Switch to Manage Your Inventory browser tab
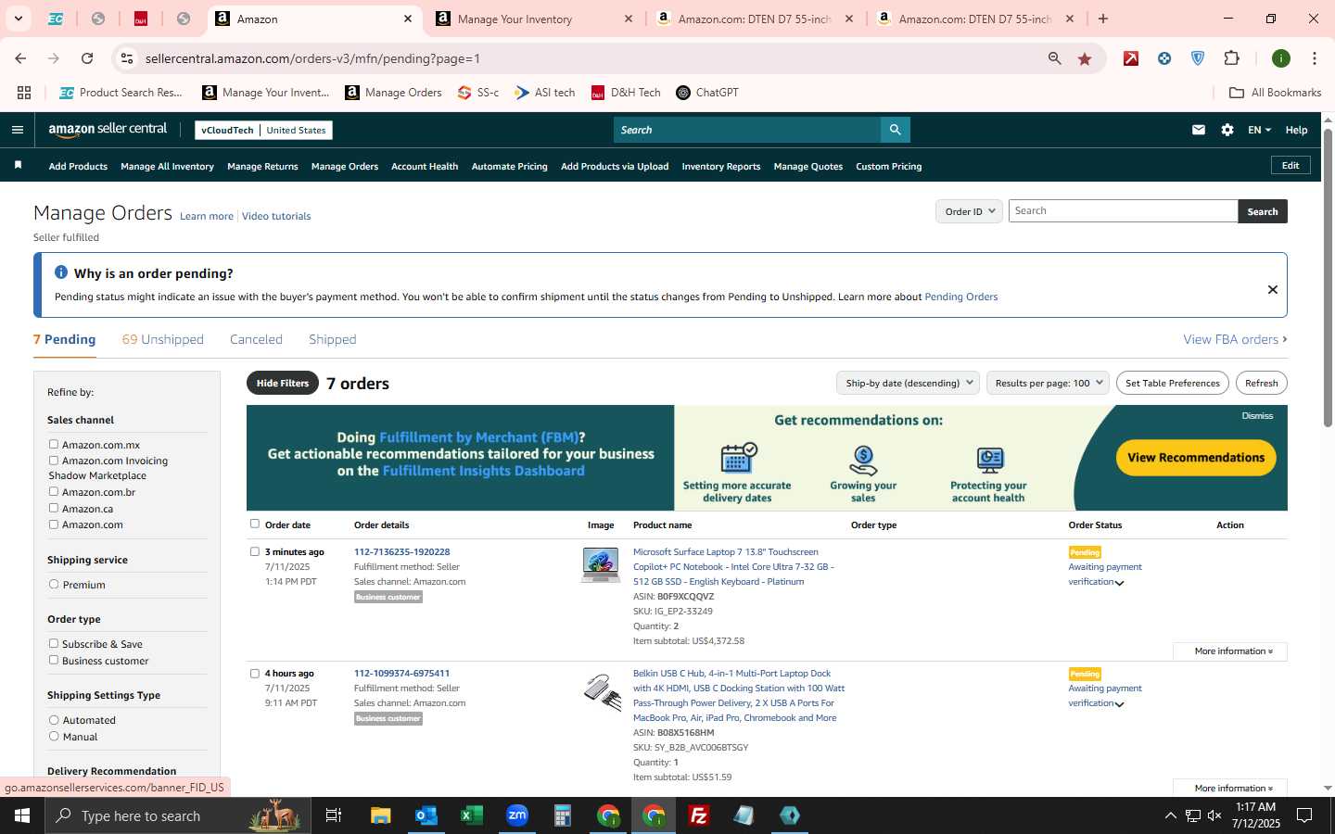 [534, 19]
